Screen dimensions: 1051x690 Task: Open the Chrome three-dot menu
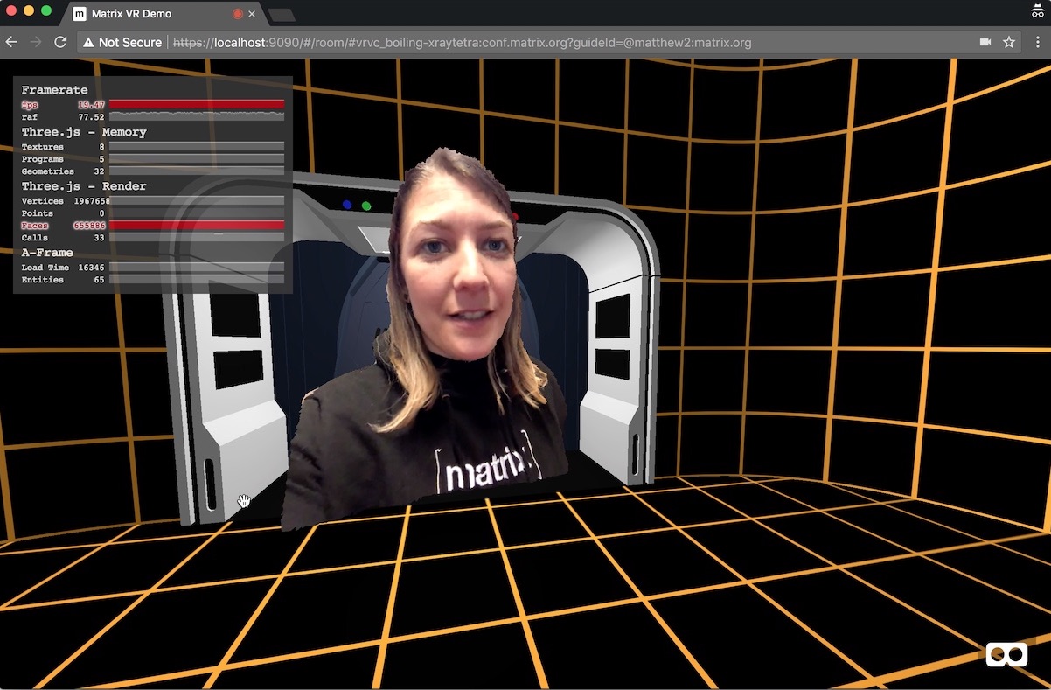click(1037, 42)
